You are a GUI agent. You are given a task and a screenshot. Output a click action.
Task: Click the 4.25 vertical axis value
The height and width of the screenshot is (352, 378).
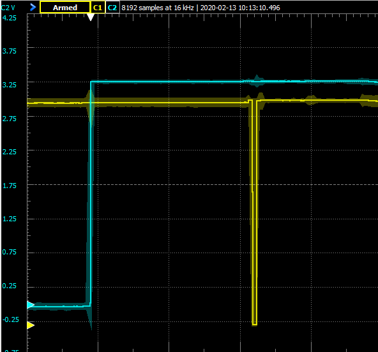(9, 18)
